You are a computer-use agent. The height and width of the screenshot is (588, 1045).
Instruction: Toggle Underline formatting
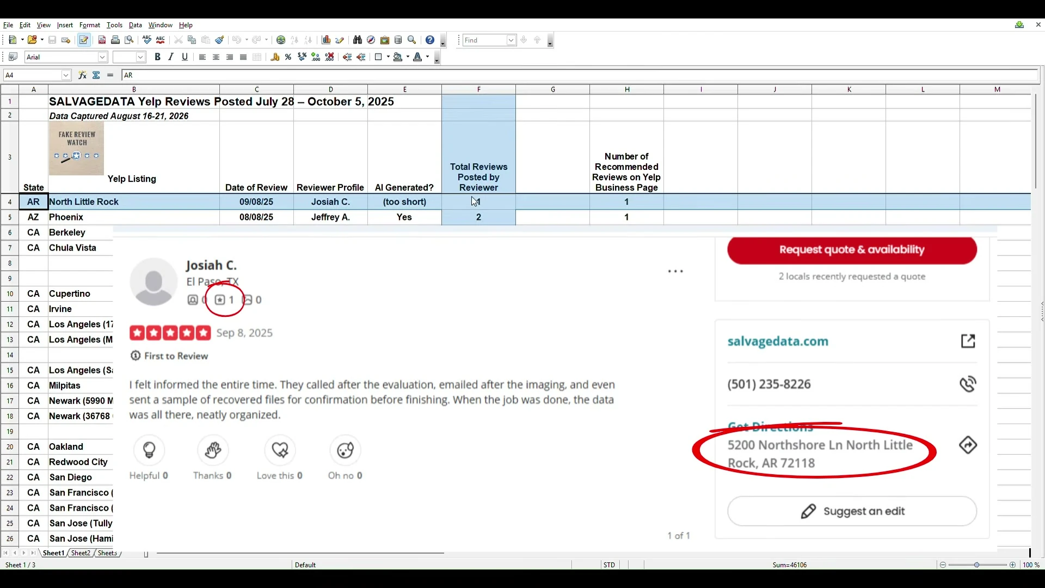pos(185,57)
